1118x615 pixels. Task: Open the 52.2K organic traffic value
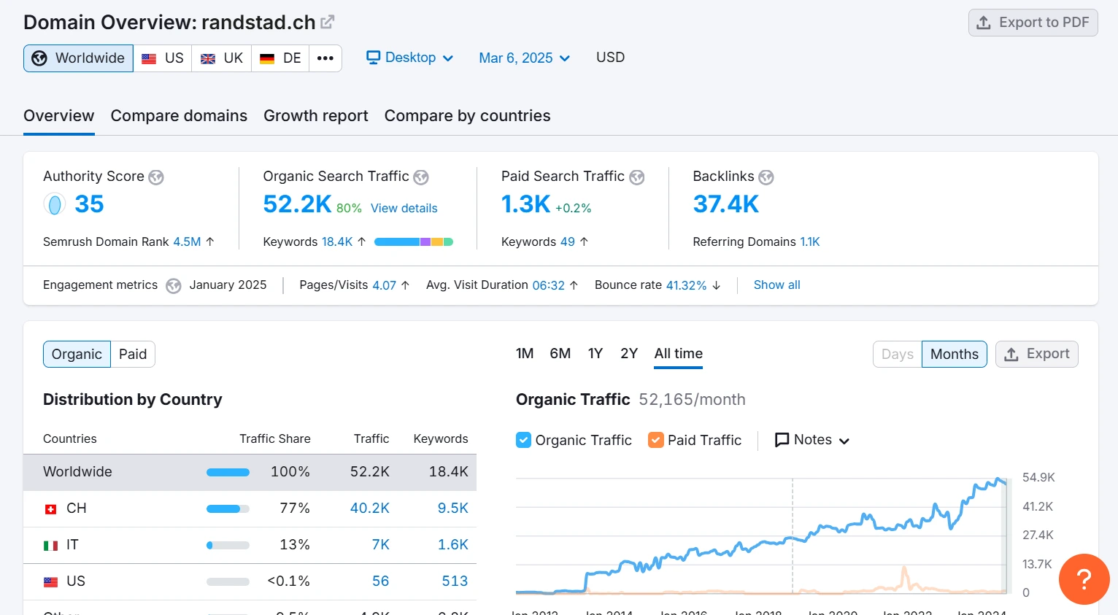[297, 204]
